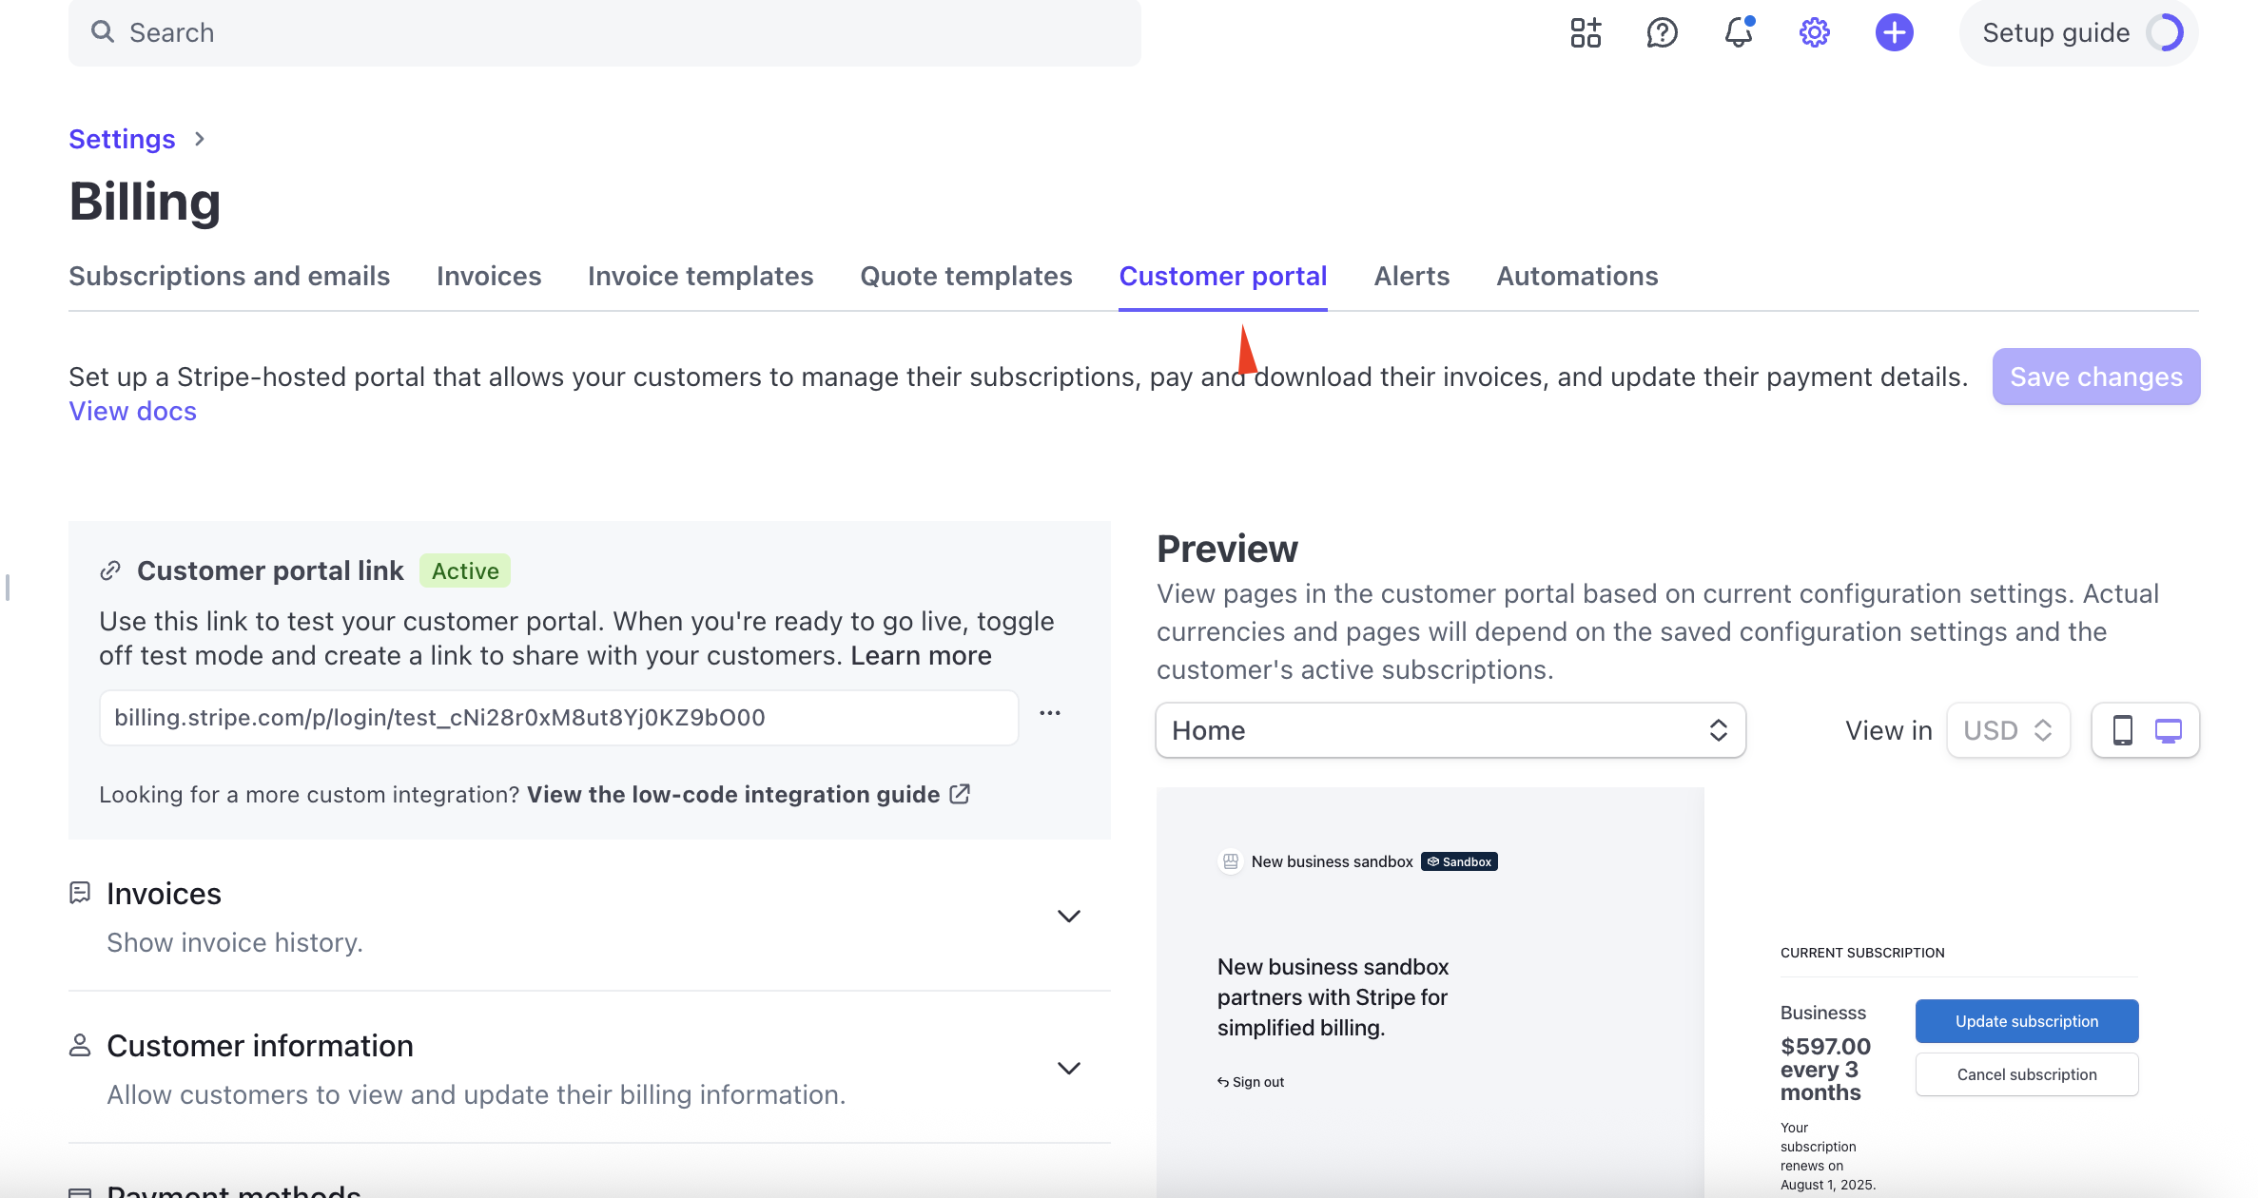Click Update subscription in preview
The width and height of the screenshot is (2258, 1198).
(x=2027, y=1021)
